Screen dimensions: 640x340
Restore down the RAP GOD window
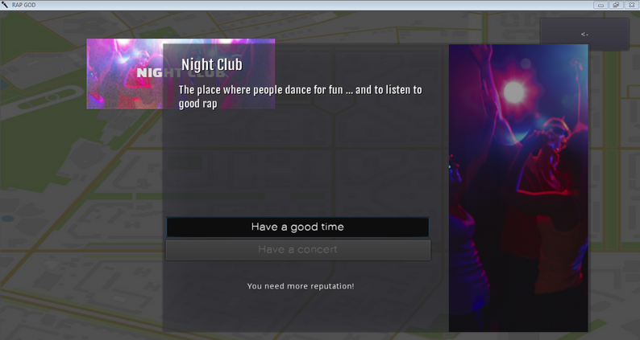click(616, 5)
